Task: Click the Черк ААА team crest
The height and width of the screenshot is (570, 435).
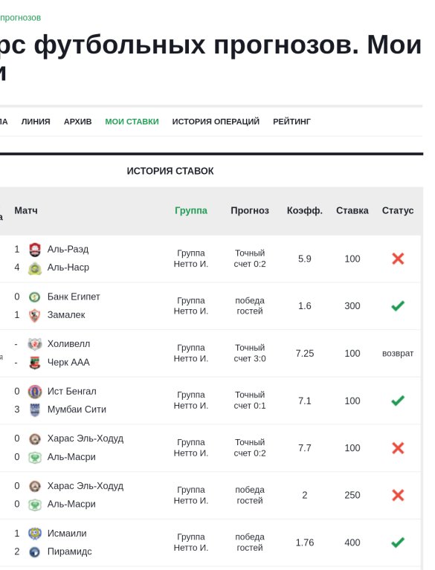Action: point(34,363)
